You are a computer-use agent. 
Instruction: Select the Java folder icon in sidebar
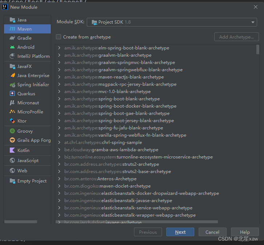coord(12,20)
